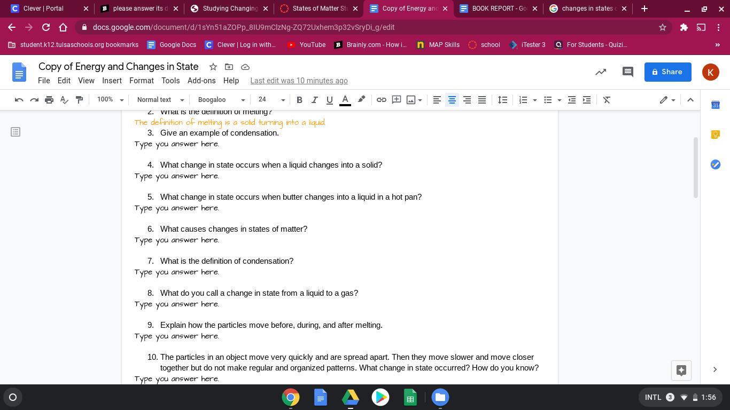Add a comment using toolbar icon
Image resolution: width=730 pixels, height=410 pixels.
[x=397, y=100]
